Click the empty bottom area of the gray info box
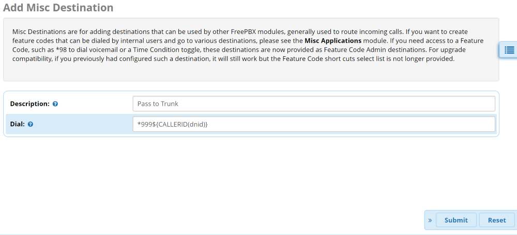 pyautogui.click(x=251, y=72)
